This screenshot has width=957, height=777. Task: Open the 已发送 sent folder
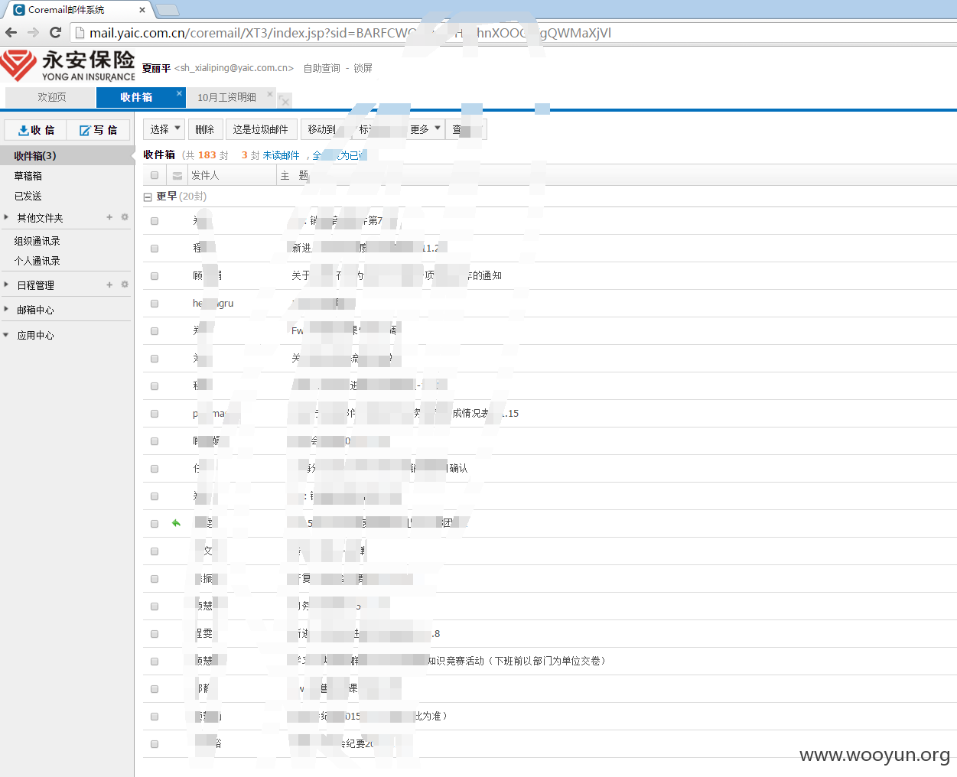(x=28, y=197)
